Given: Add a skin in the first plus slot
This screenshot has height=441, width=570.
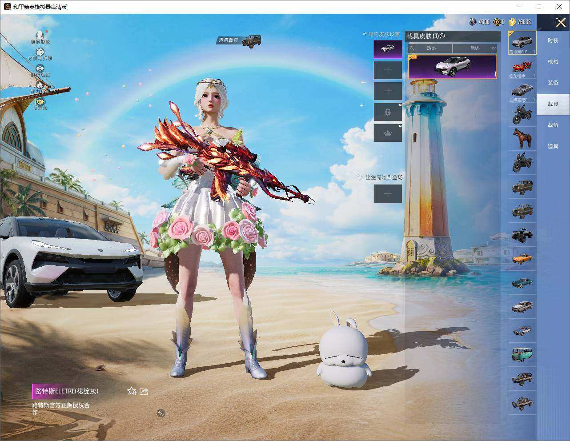Looking at the screenshot, I should pos(388,70).
